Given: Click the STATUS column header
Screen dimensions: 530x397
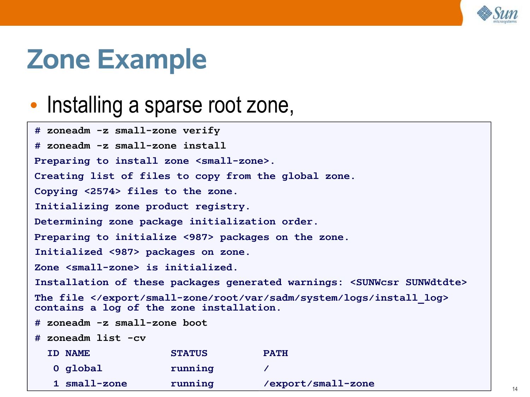Looking at the screenshot, I should pyautogui.click(x=189, y=353).
